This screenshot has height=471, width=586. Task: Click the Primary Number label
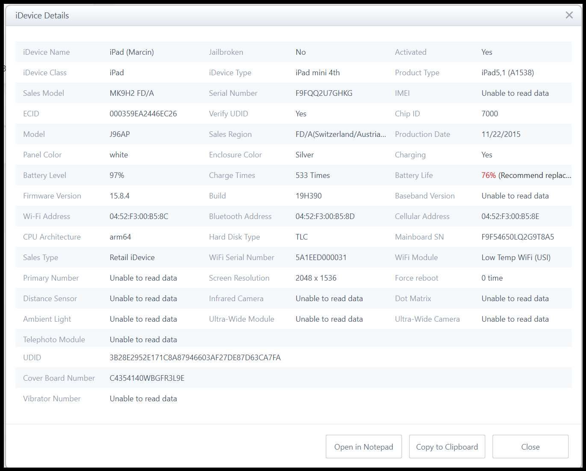pos(51,278)
